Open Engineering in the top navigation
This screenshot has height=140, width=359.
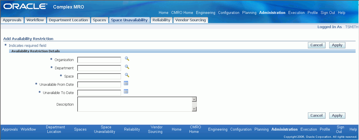tap(206, 13)
